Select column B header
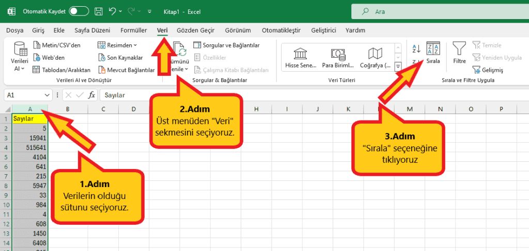The height and width of the screenshot is (251, 529). (67, 109)
